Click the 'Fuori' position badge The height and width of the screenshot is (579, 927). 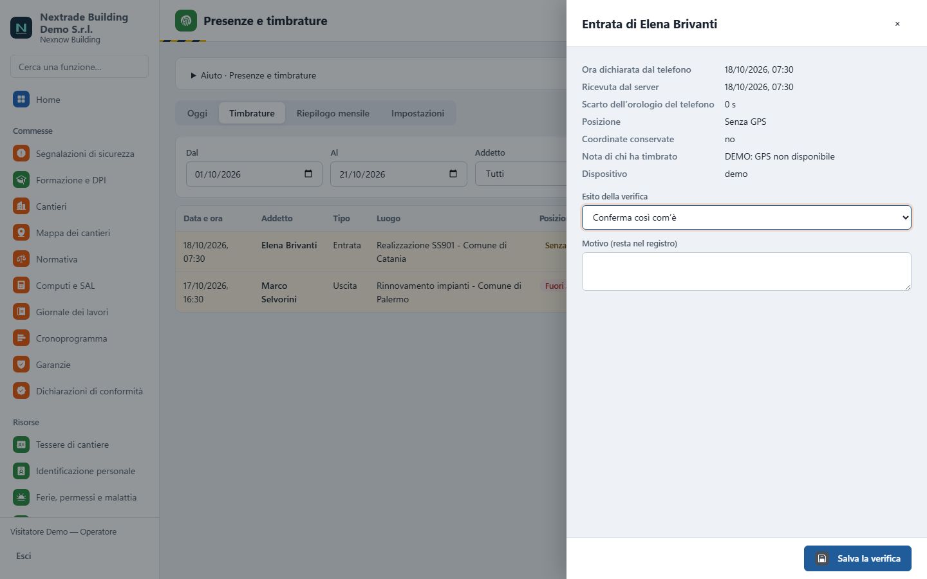tap(554, 286)
